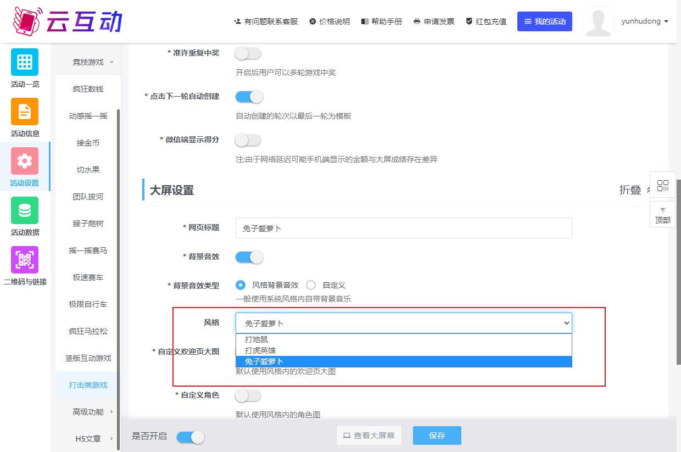Click the floating QR code icon at right
The width and height of the screenshot is (681, 452).
point(662,185)
